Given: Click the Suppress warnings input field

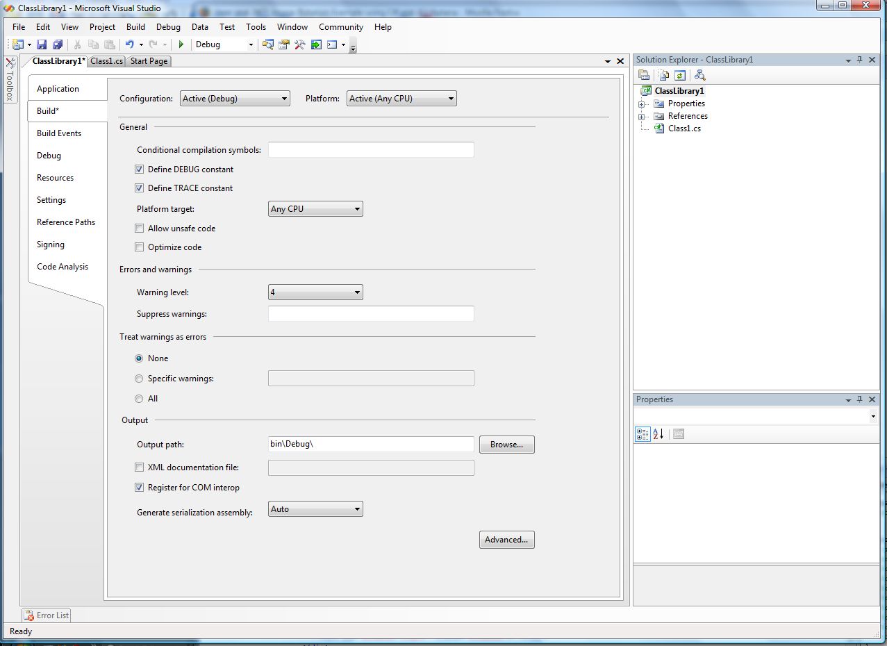Looking at the screenshot, I should (x=371, y=313).
